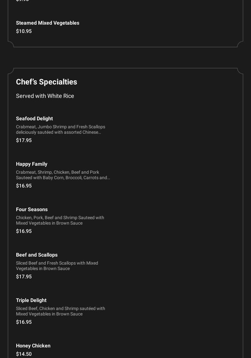Click the Triple Delight $16.95 price
This screenshot has width=251, height=358.
[x=24, y=322]
